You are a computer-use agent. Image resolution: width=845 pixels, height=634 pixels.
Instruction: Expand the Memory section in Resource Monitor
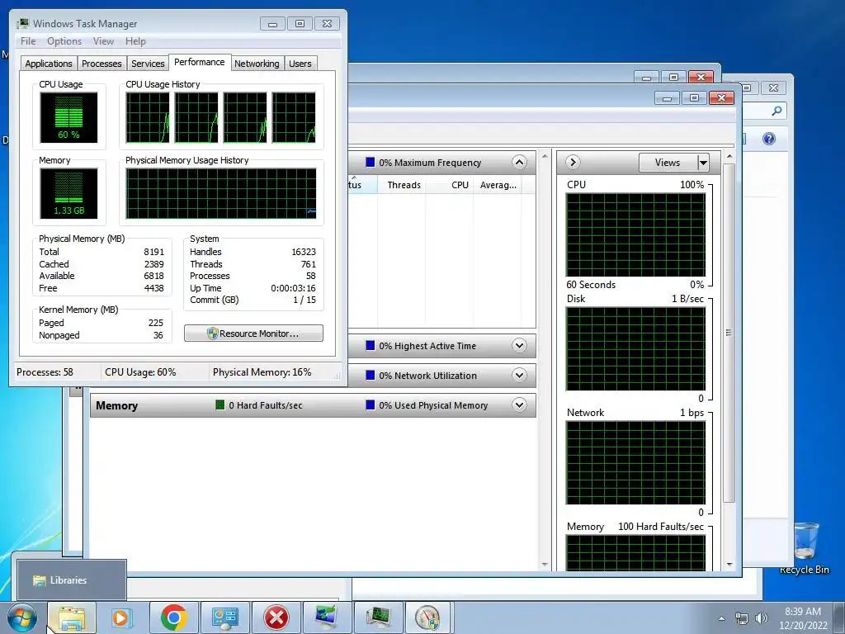coord(519,405)
